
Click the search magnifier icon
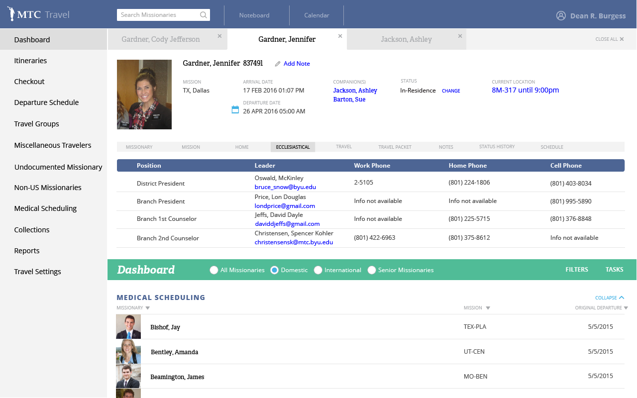[x=203, y=15]
